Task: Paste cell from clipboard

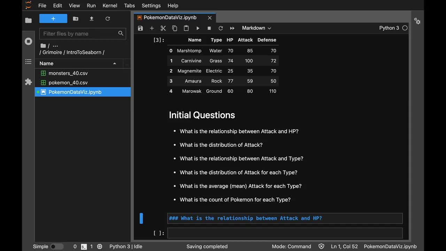Action: click(186, 28)
